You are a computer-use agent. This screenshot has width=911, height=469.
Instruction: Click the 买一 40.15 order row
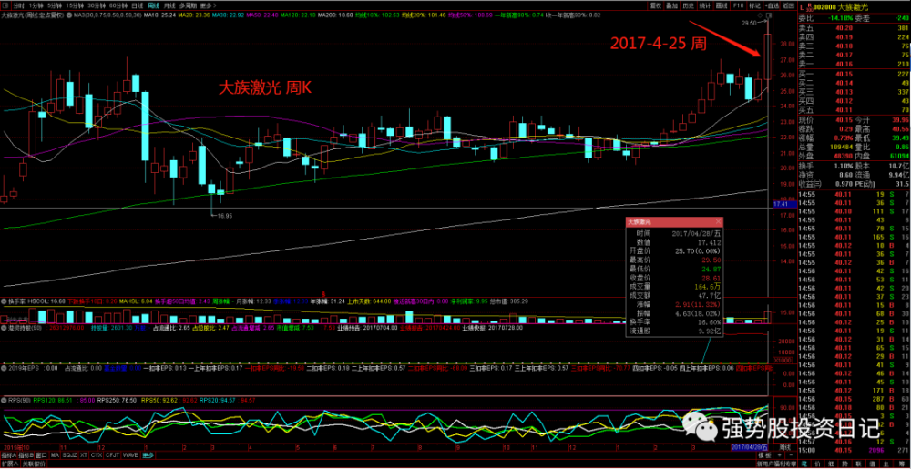pos(855,74)
